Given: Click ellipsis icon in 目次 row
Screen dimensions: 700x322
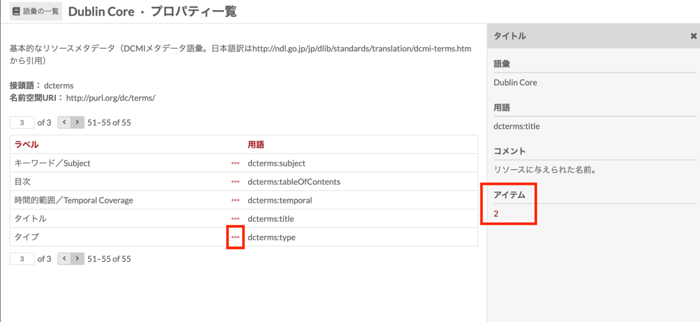Looking at the screenshot, I should pos(235,181).
